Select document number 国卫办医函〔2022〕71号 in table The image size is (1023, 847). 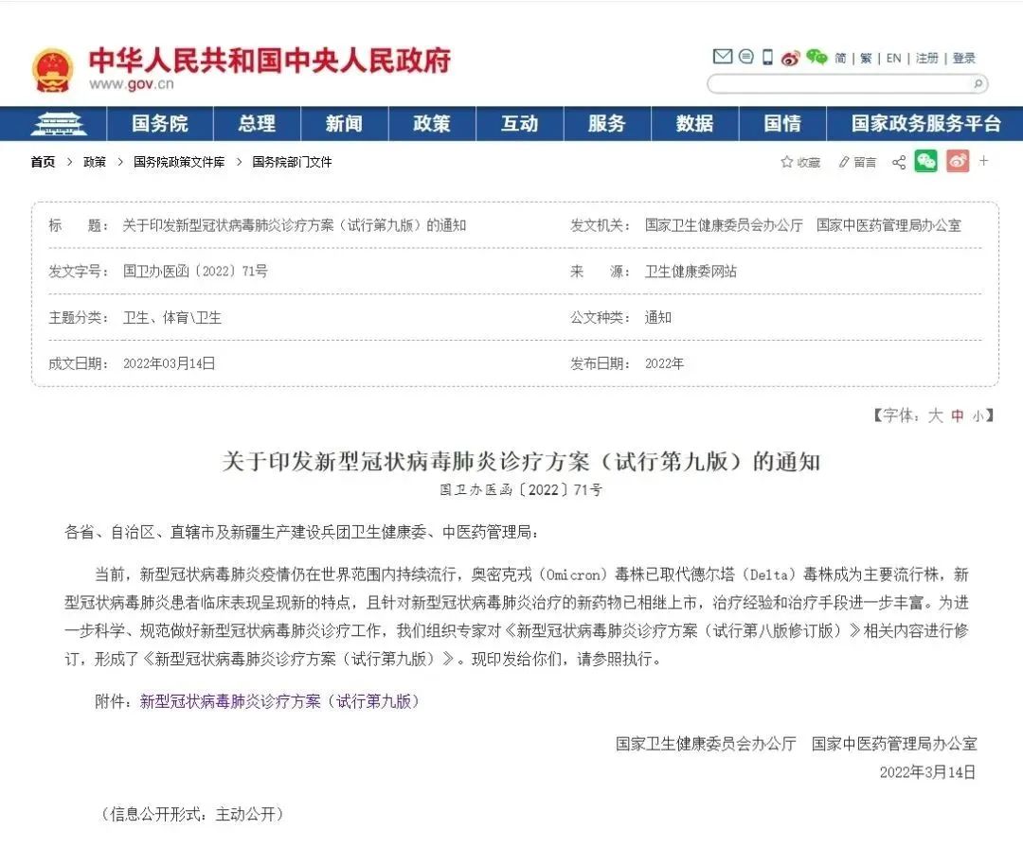[x=195, y=272]
